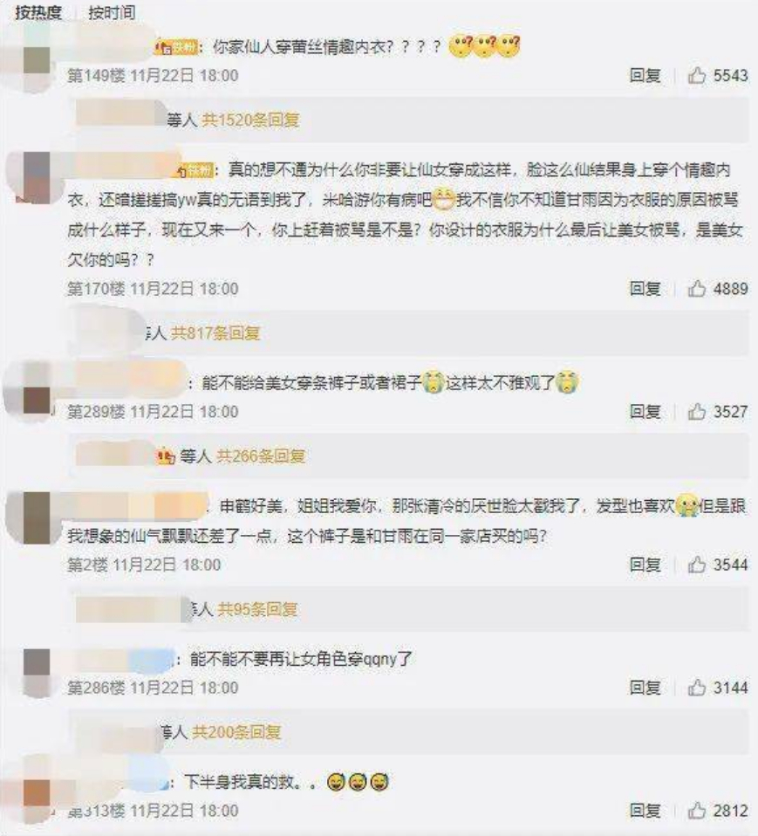Open the 共95条回复 reply thread

(x=257, y=609)
